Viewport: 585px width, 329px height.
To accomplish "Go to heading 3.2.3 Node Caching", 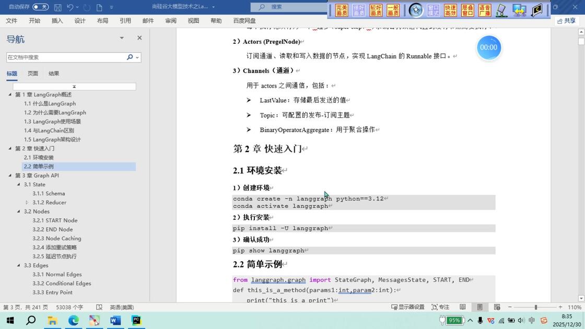I will point(57,238).
